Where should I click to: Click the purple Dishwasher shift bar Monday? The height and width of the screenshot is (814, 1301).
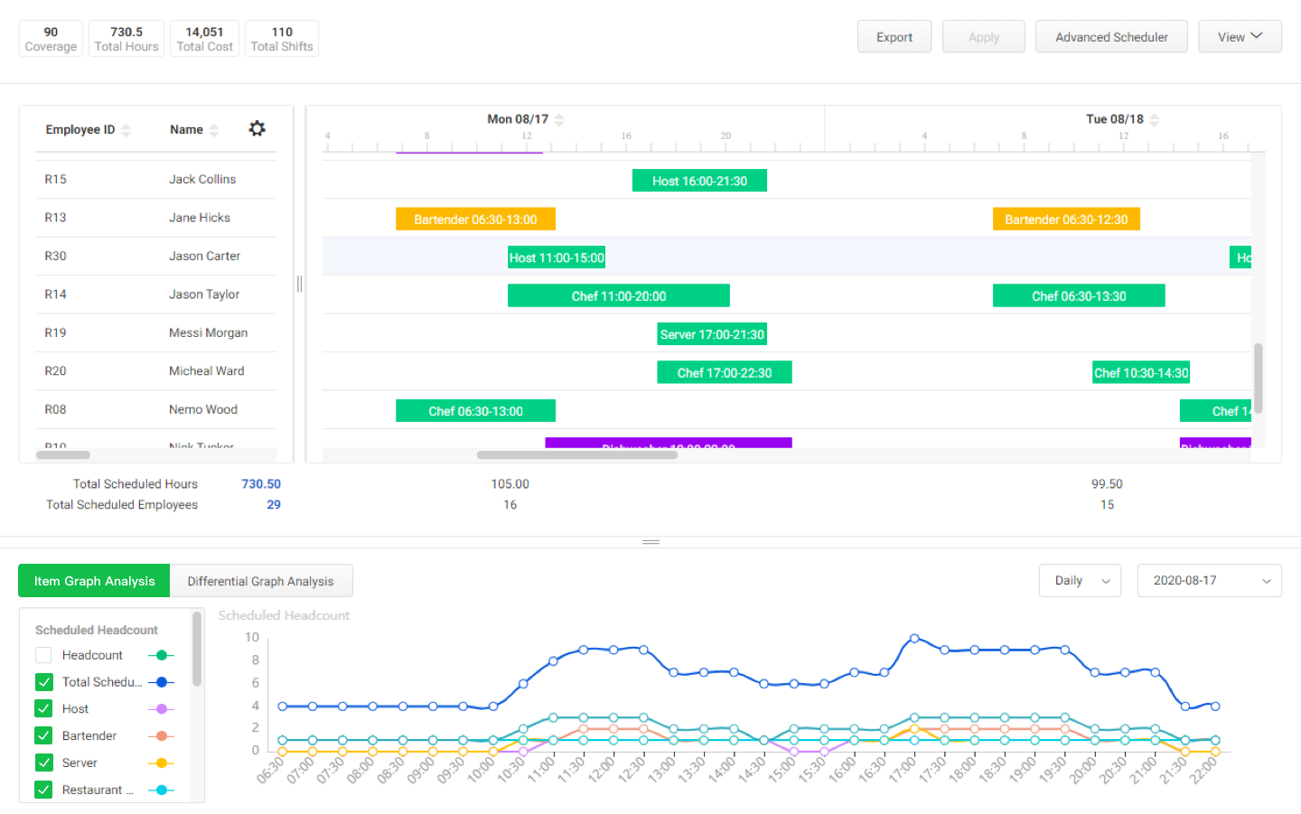point(669,444)
